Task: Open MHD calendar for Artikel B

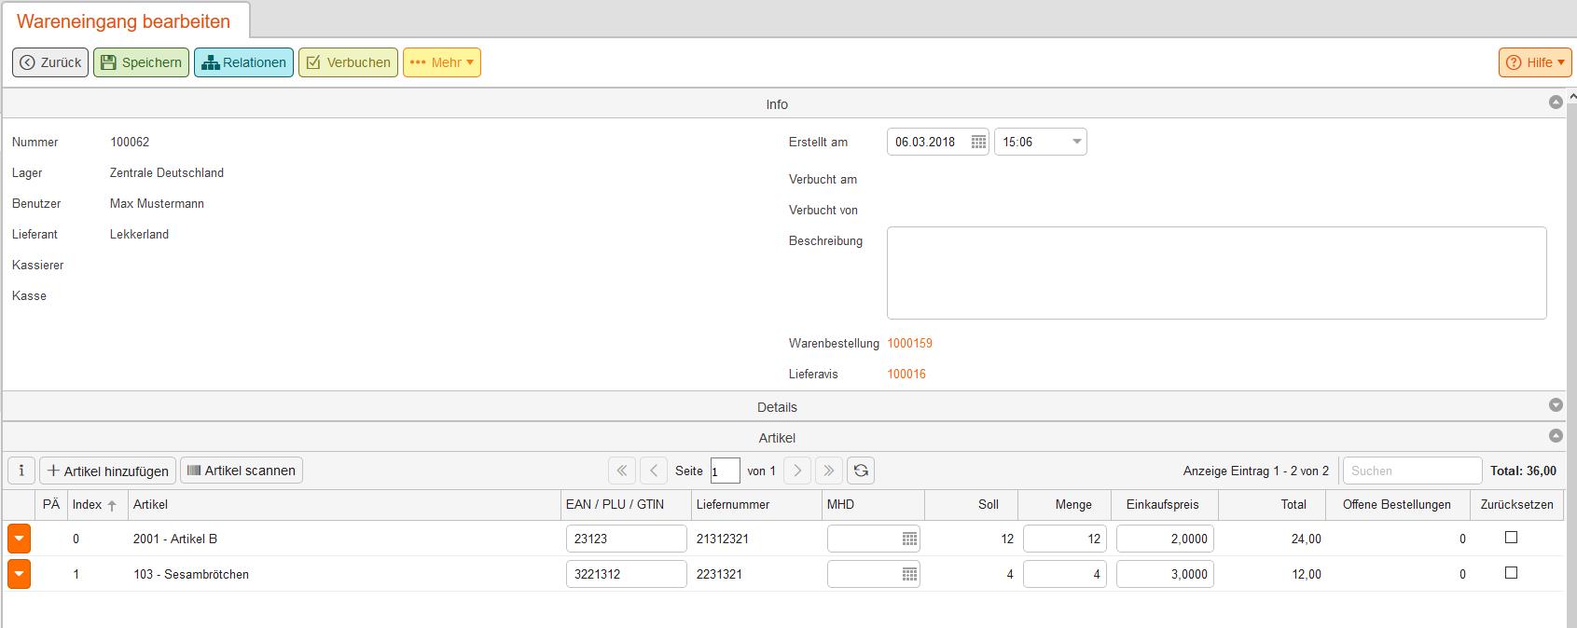Action: coord(909,539)
